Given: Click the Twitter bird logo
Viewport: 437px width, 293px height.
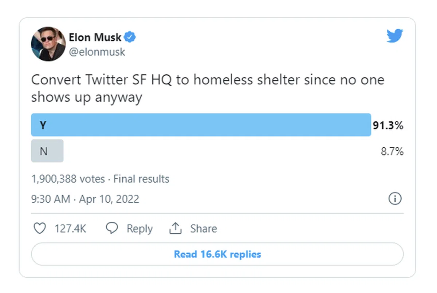Looking at the screenshot, I should tap(395, 36).
